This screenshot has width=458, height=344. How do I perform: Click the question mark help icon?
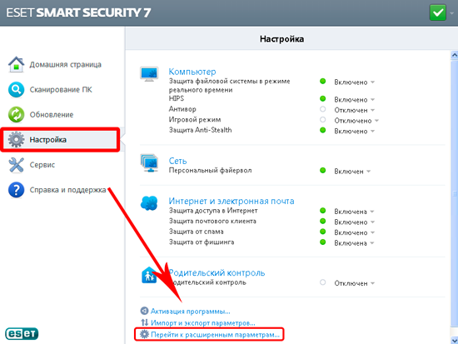click(16, 190)
